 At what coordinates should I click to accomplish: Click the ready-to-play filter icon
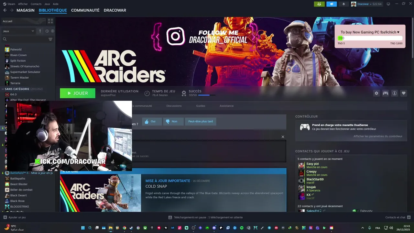52,31
